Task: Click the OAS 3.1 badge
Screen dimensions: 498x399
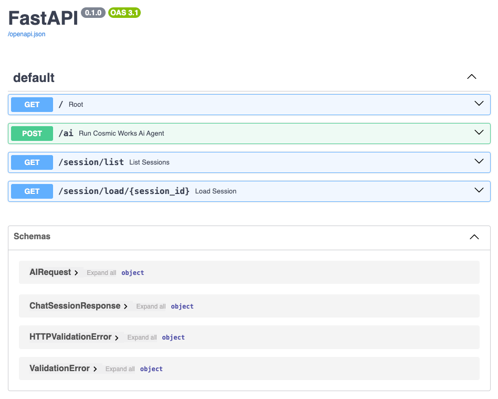Action: (124, 13)
